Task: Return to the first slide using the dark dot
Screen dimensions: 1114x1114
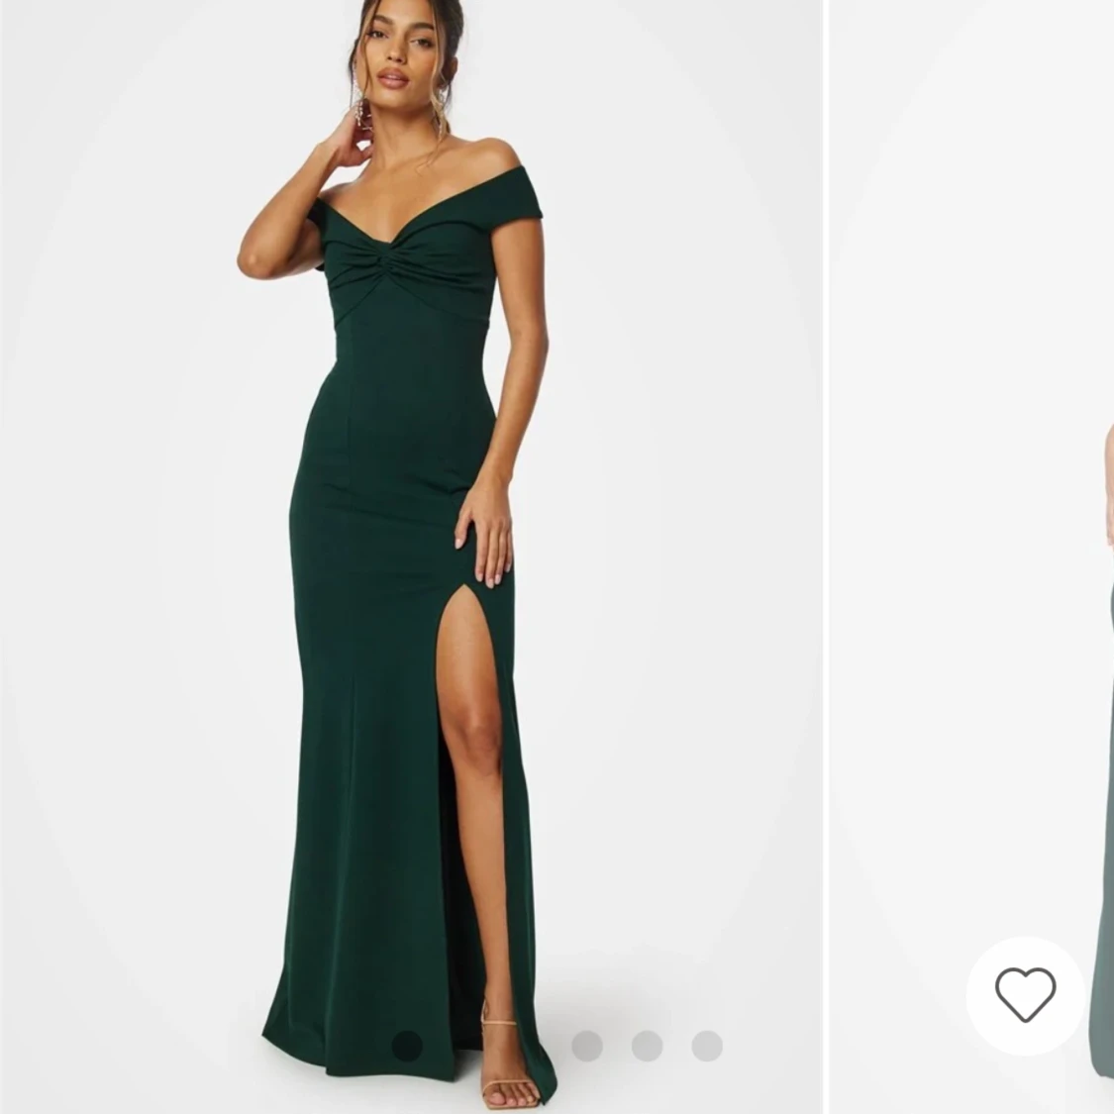Action: (407, 1046)
